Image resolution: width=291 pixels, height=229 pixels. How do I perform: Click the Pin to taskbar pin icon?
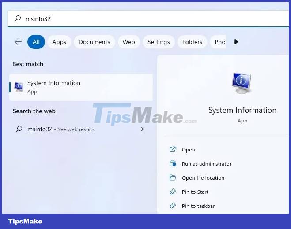pyautogui.click(x=173, y=206)
